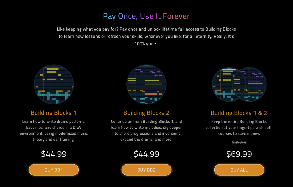
Task: Click the melodies and chord progressions description
Action: pos(146,130)
